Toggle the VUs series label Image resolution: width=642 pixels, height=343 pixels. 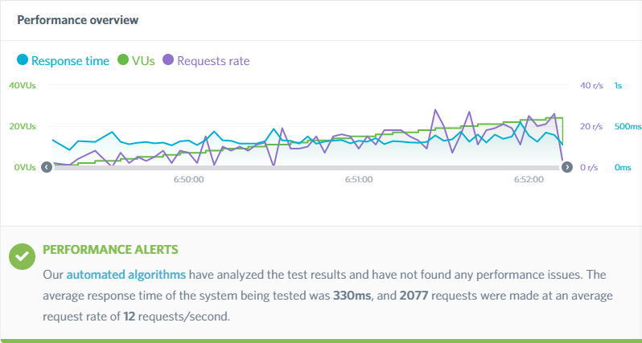143,61
